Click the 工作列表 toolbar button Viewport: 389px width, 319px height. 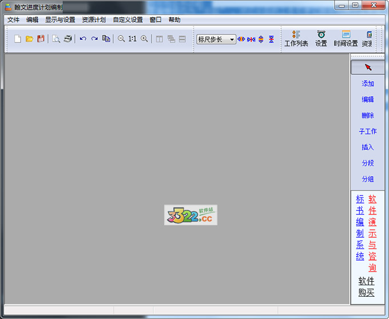click(296, 39)
